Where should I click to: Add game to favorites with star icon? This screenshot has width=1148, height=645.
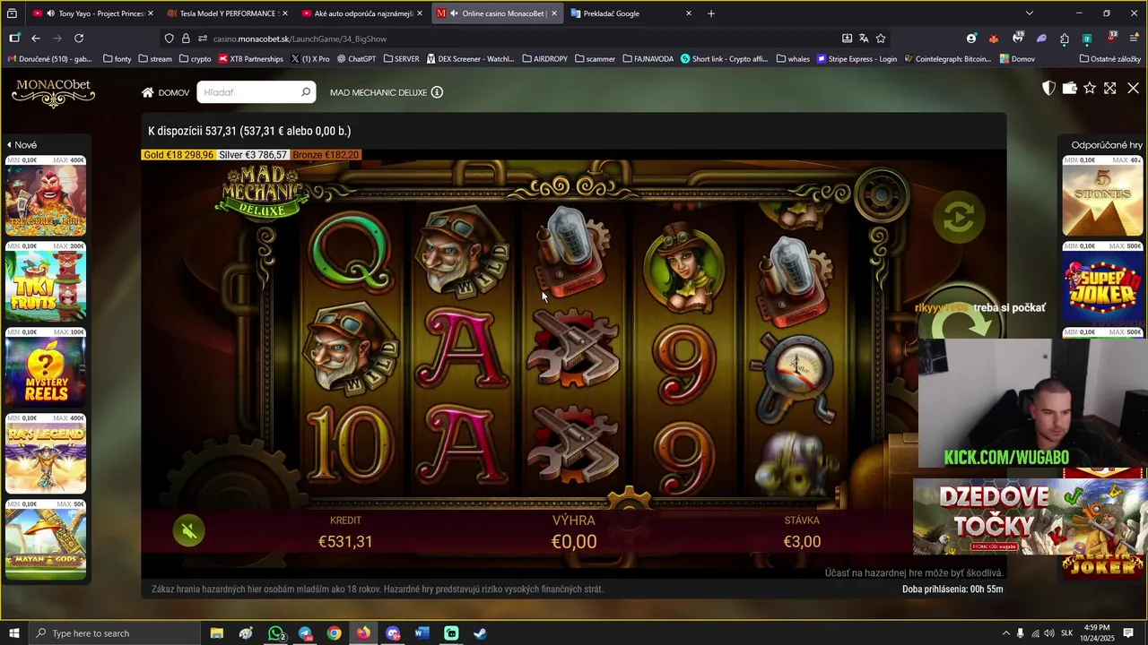tap(1090, 88)
